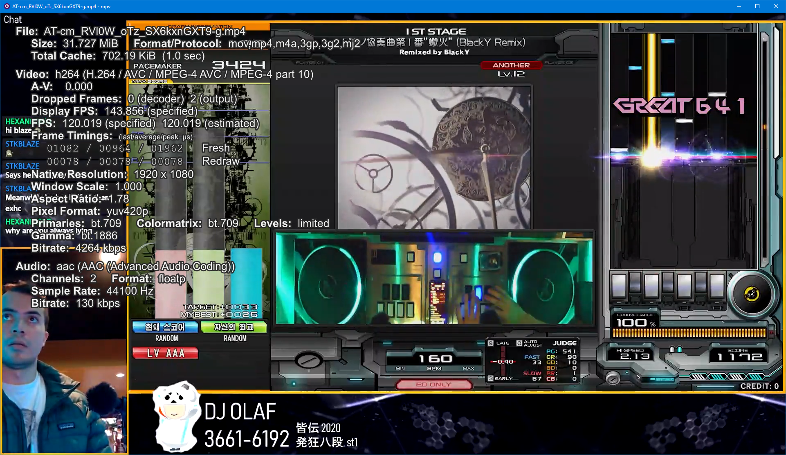Image resolution: width=786 pixels, height=455 pixels.
Task: Click the white bear mascot image
Action: point(177,416)
